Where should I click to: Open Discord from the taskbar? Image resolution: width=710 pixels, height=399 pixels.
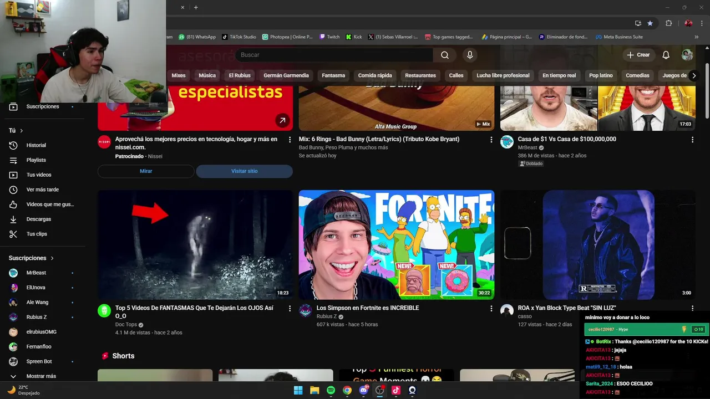point(363,390)
